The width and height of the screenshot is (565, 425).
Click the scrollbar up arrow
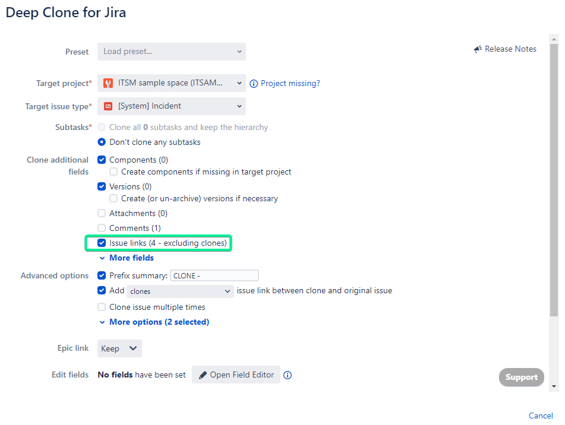554,39
